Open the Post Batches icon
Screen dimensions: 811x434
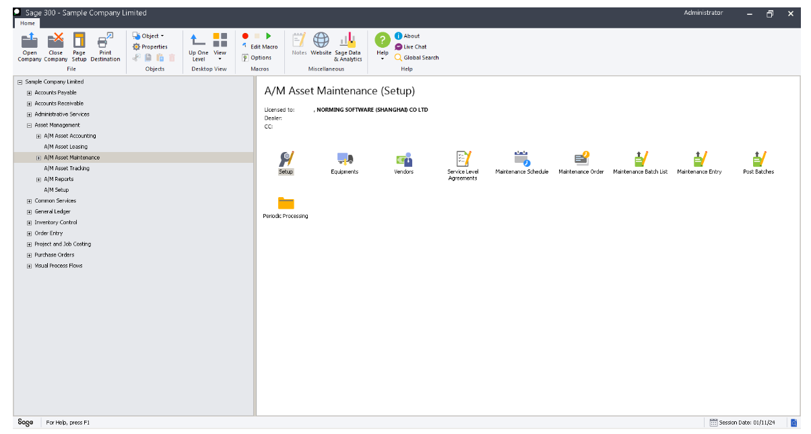click(x=758, y=159)
